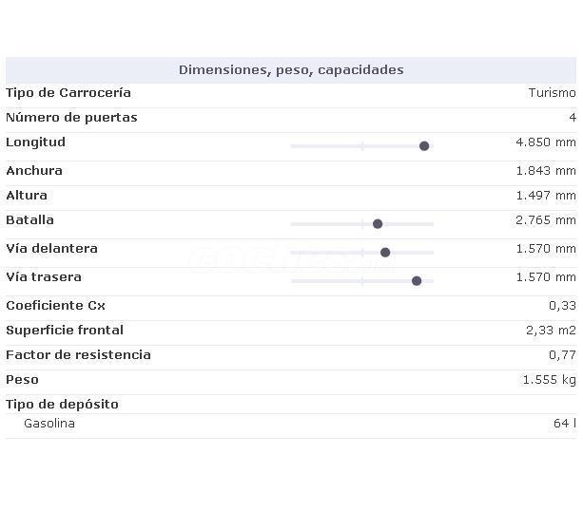Click the Turismo value
The width and height of the screenshot is (583, 512).
pyautogui.click(x=552, y=93)
